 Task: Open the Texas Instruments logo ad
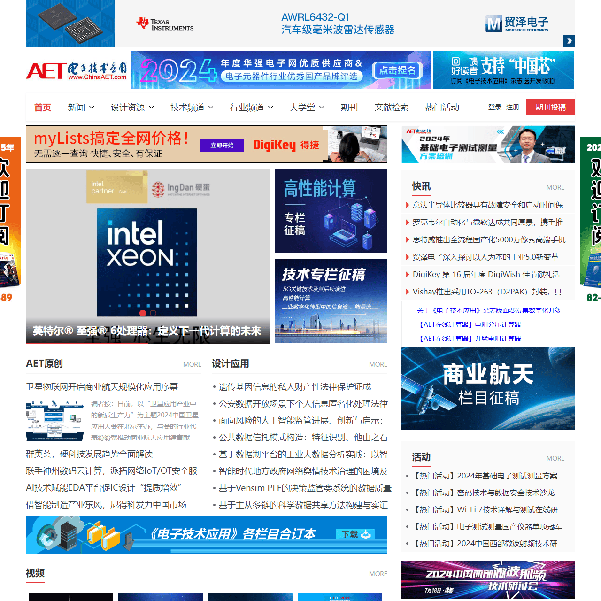(x=165, y=24)
